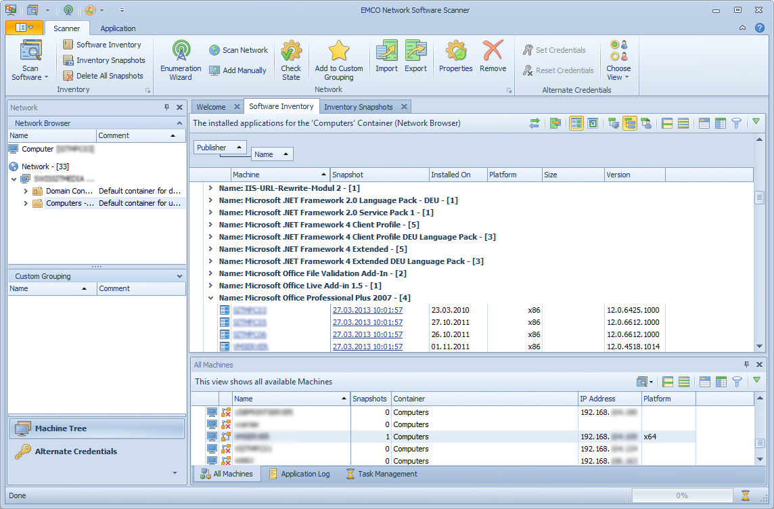The image size is (774, 509).
Task: Click the green sheet with orange arrow icon
Action: coord(555,123)
